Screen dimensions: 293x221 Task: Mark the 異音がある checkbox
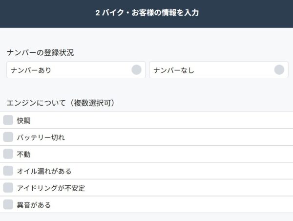(8, 205)
